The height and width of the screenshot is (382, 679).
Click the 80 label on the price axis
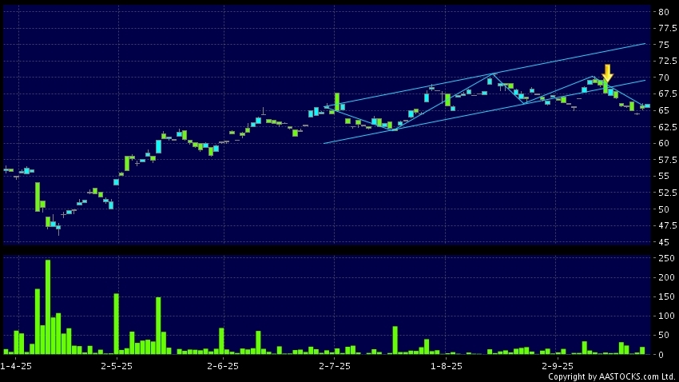tap(664, 12)
